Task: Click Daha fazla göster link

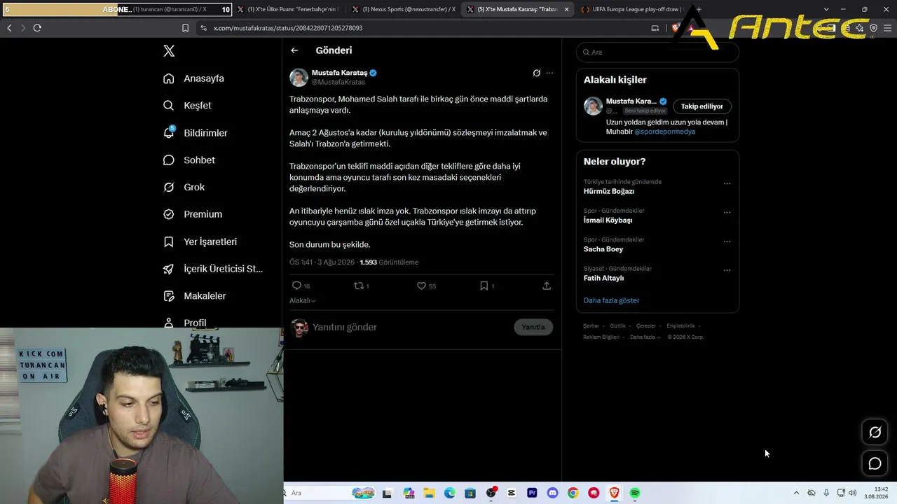Action: click(612, 300)
